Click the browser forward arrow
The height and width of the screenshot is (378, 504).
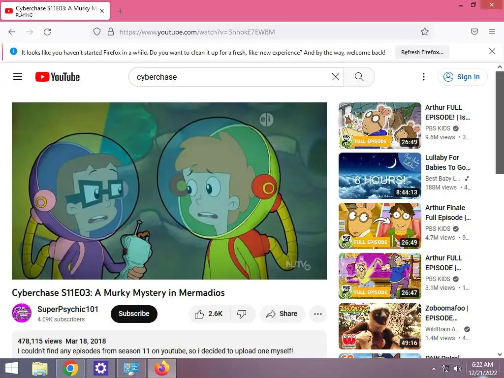coord(30,32)
